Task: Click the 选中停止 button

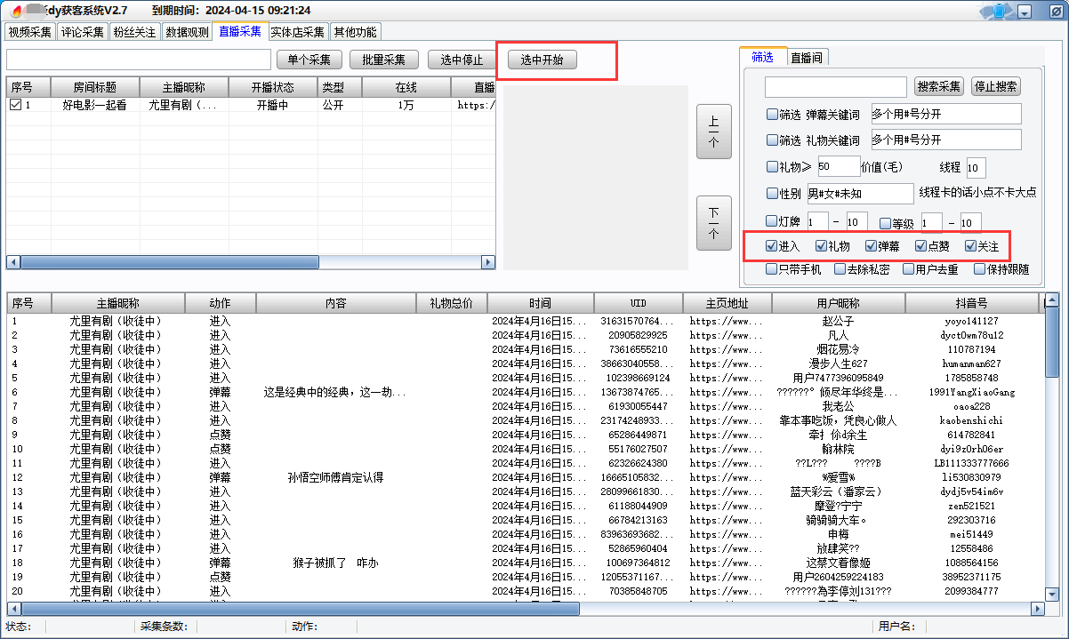Action: point(462,60)
